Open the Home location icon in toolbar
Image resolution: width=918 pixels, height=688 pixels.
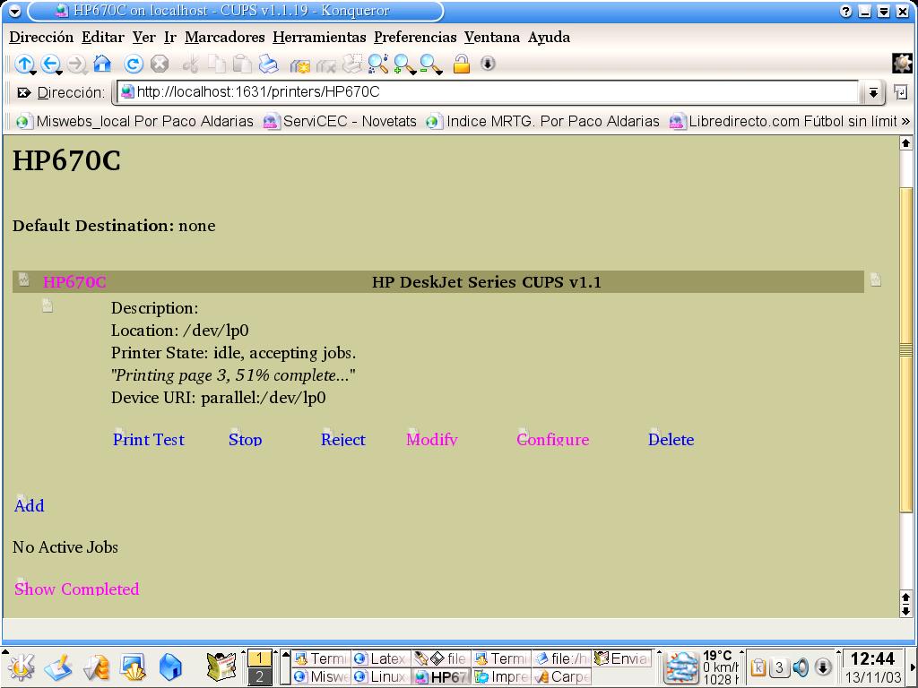click(x=102, y=64)
